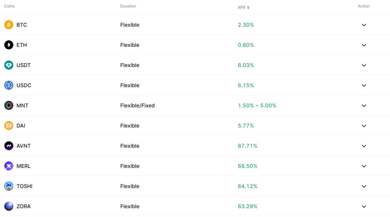This screenshot has width=390, height=217.
Task: Click the USDT Tether icon
Action: coord(9,65)
